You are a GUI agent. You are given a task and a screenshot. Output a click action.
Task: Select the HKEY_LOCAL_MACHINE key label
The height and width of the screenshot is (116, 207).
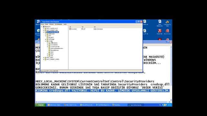[x=52, y=32]
